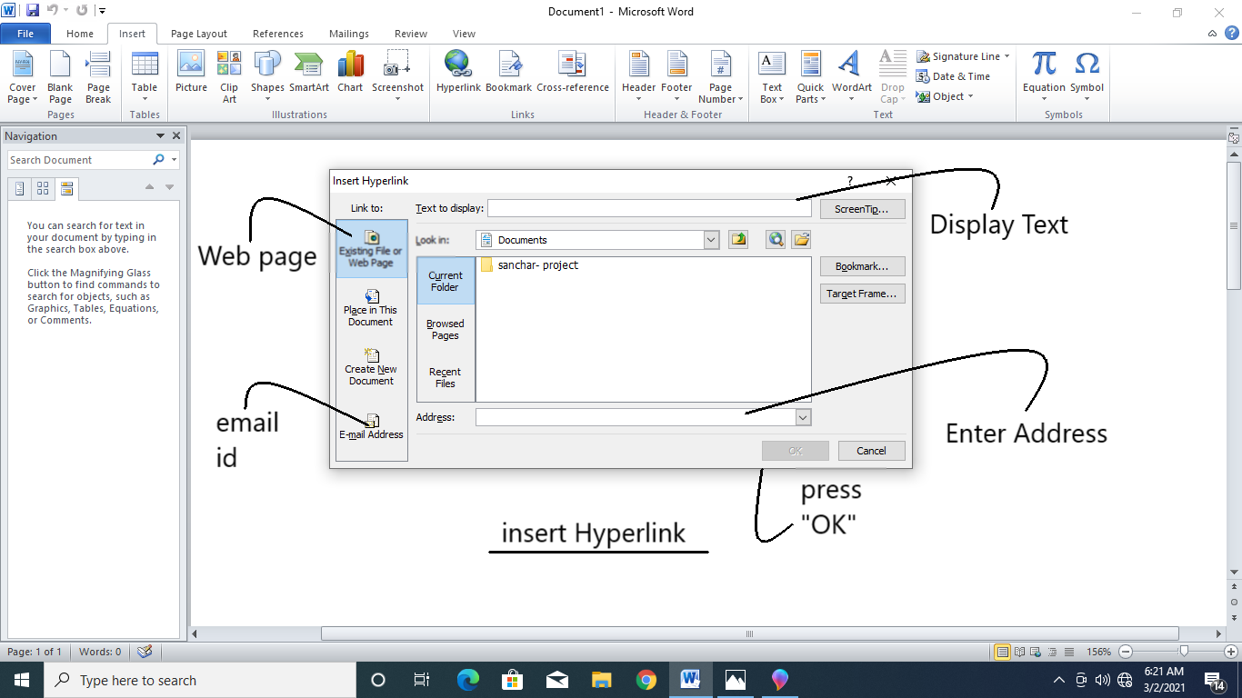
Task: Click the ScreenTip... button
Action: pyautogui.click(x=862, y=209)
